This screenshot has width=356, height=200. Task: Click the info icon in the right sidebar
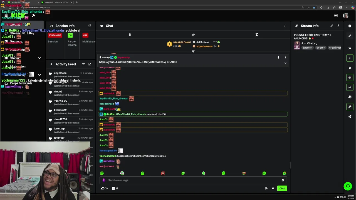(350, 26)
